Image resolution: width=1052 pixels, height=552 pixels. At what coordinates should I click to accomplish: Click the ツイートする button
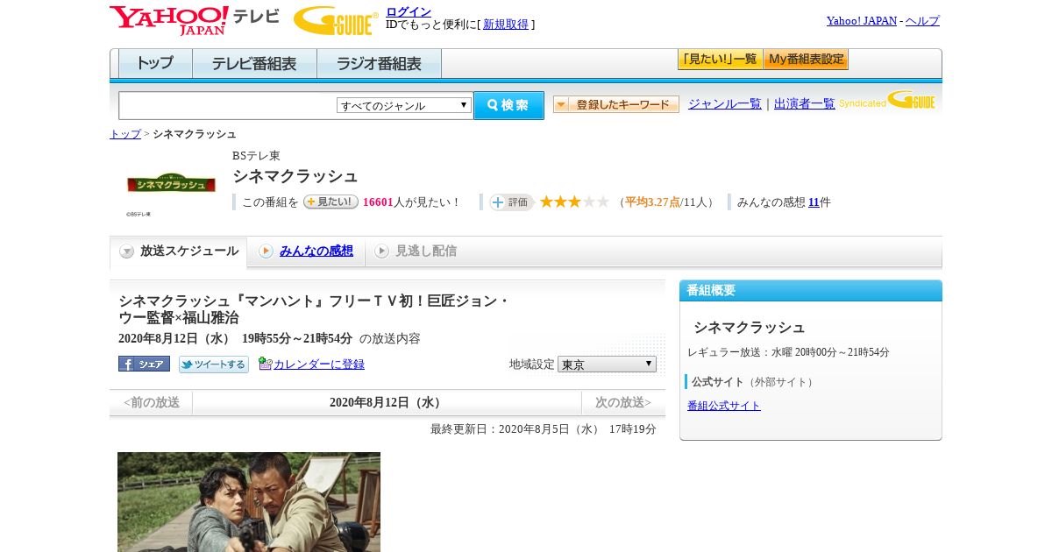click(x=214, y=364)
